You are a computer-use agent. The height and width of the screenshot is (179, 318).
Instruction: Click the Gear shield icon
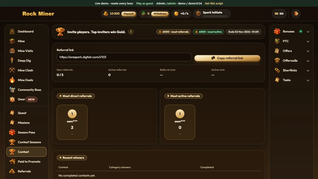coord(12,99)
